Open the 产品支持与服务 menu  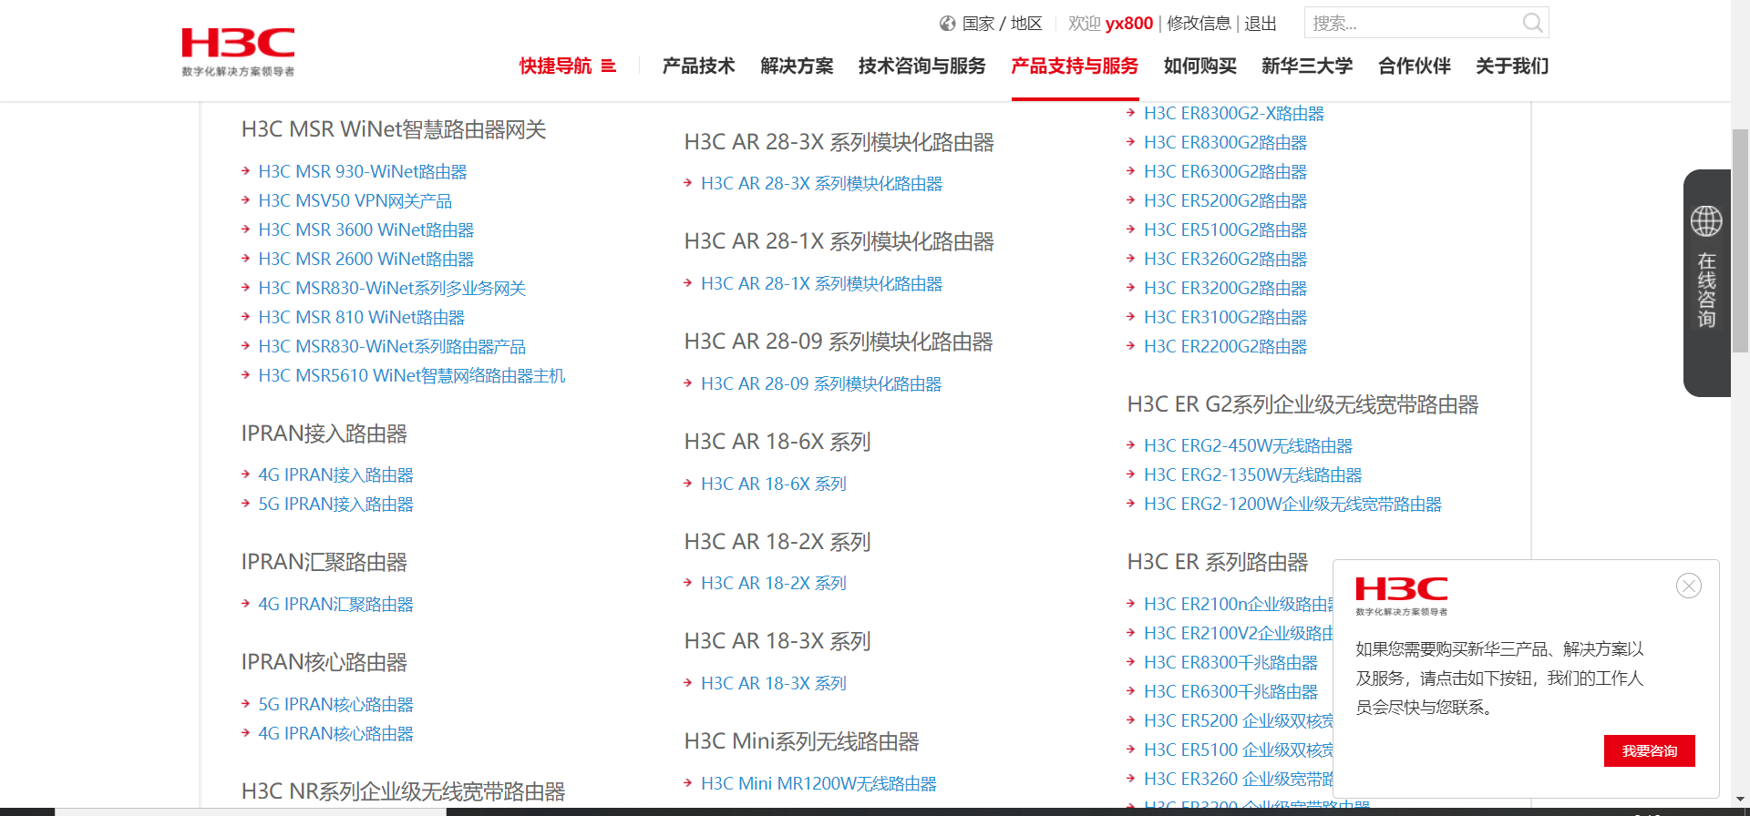1075,66
